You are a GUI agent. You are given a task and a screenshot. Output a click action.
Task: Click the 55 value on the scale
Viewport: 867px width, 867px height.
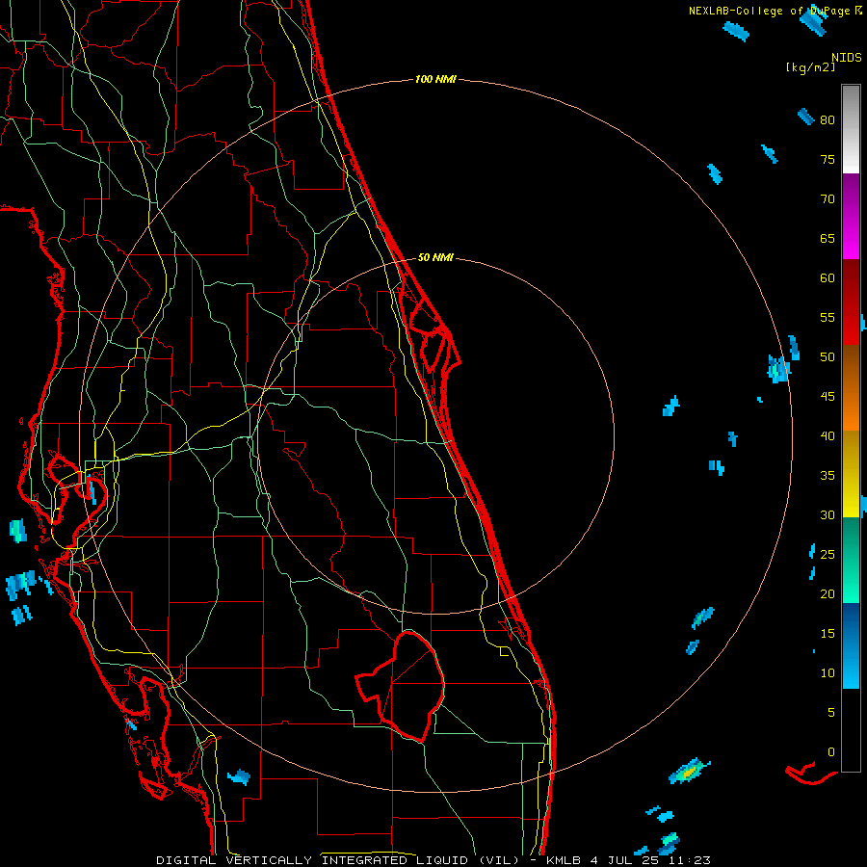(828, 317)
